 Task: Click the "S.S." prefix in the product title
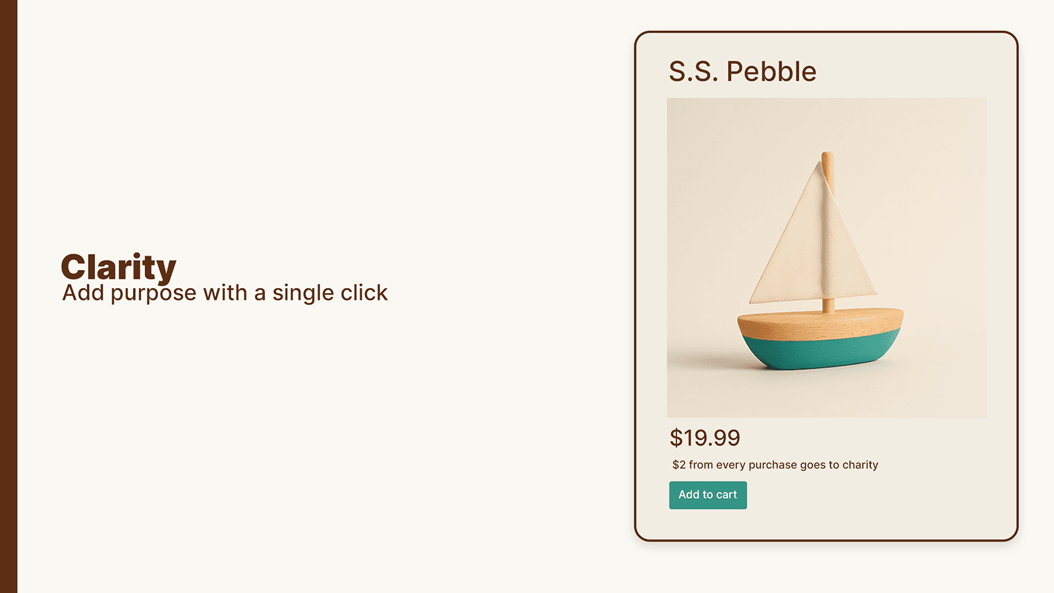pyautogui.click(x=693, y=71)
